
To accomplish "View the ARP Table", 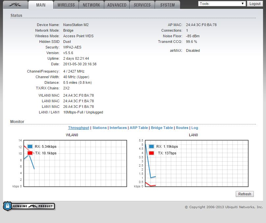I will 139,128.
